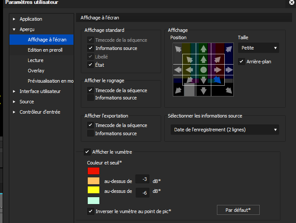Click the -3 dB threshold input field
Viewport: 296px width, 223px height.
click(x=143, y=179)
